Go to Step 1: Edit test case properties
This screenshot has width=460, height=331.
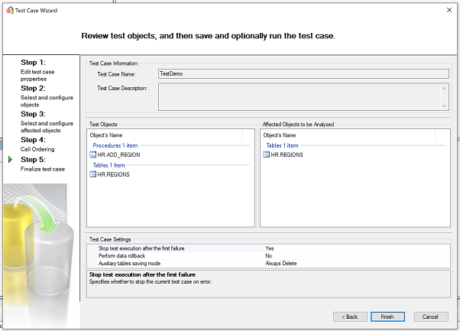click(40, 70)
